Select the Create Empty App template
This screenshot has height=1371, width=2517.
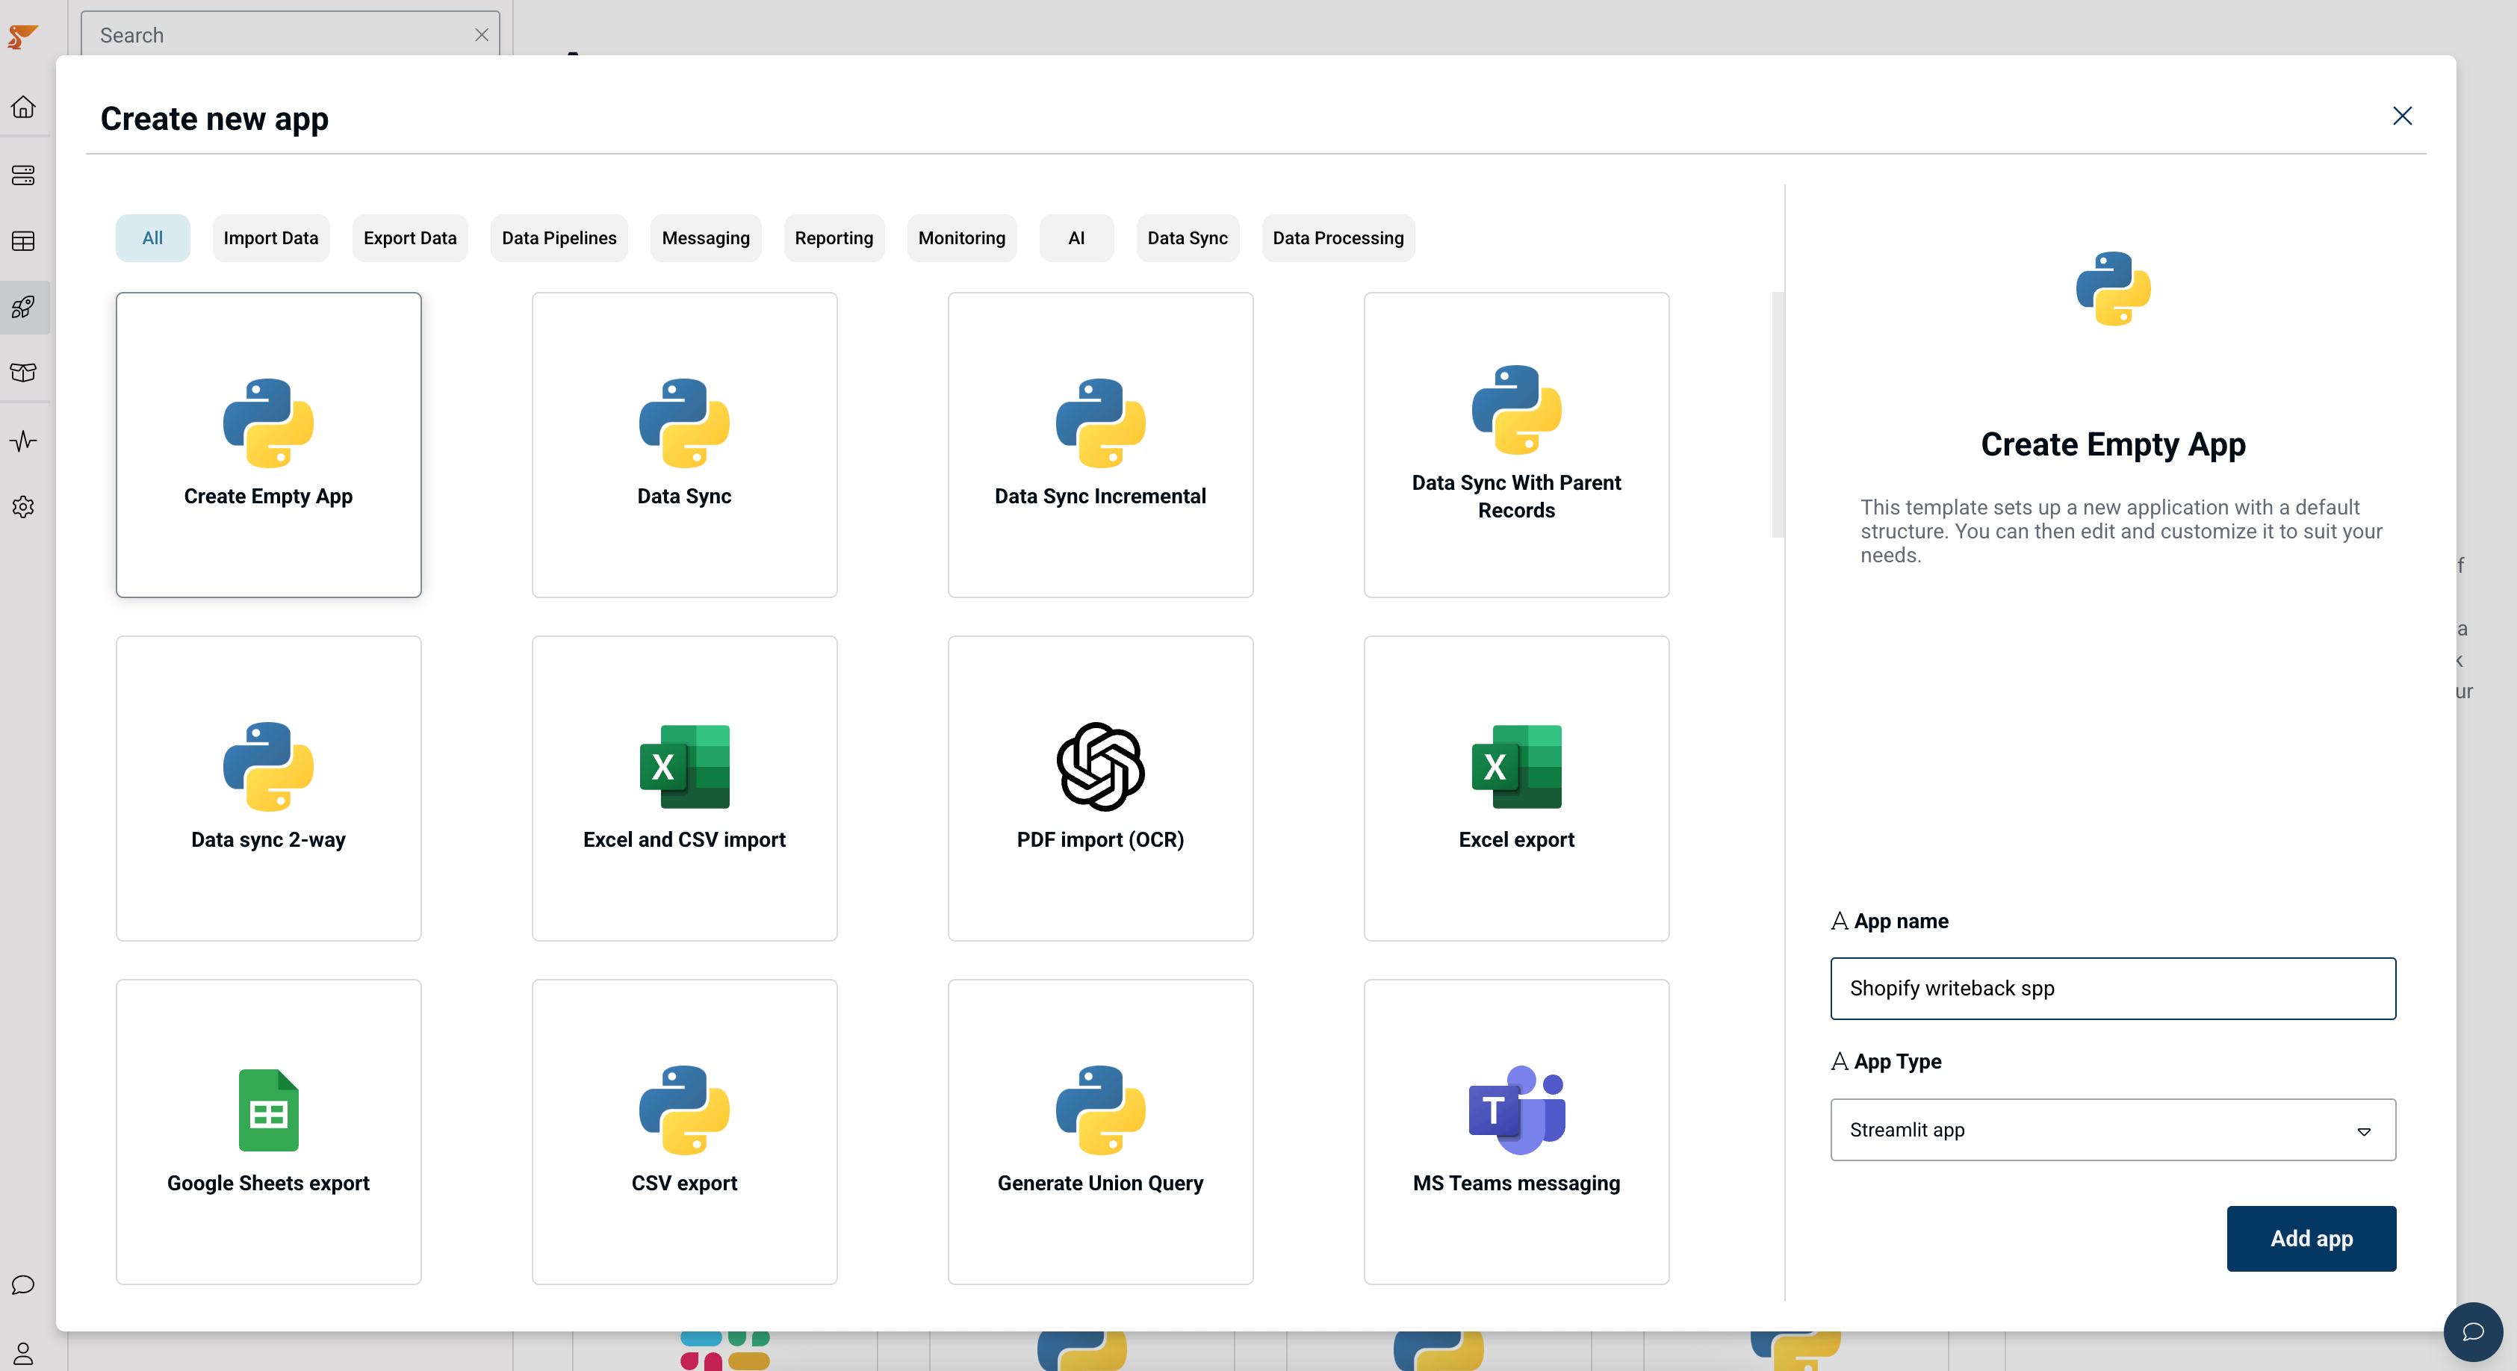269,444
